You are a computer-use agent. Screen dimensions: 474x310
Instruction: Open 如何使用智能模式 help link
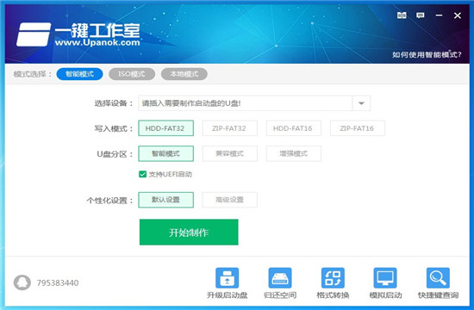pyautogui.click(x=427, y=55)
